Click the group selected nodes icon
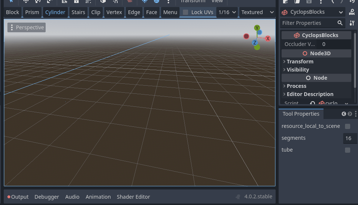This screenshot has width=358, height=205. [x=88, y=1]
